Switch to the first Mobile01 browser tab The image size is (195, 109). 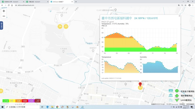12,2
